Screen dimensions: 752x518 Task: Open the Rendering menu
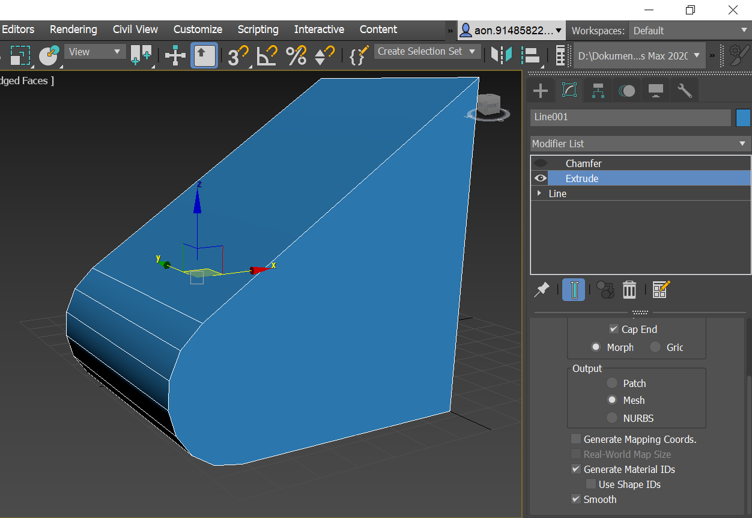pos(73,29)
